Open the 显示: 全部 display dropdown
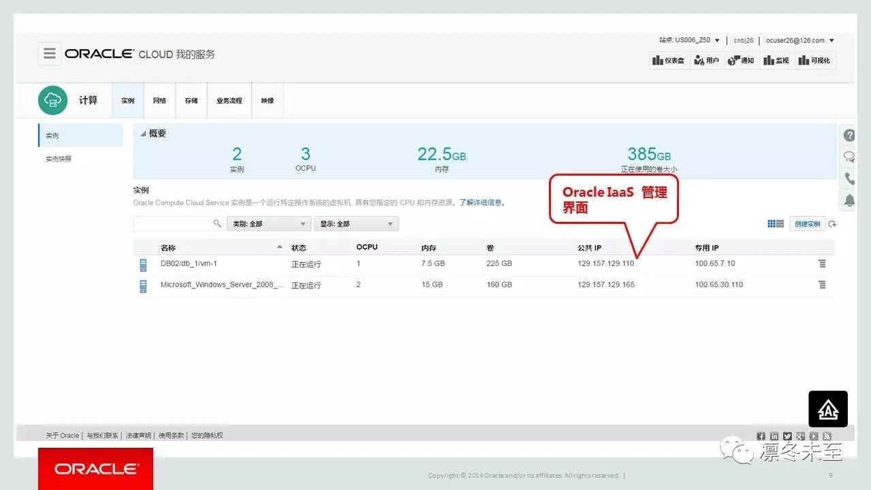Viewport: 871px width, 490px height. point(356,223)
